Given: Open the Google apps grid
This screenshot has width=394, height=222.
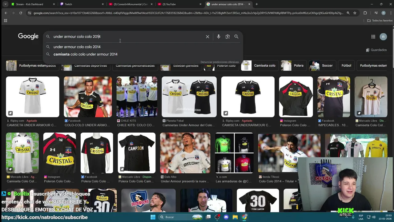Looking at the screenshot, I should 373,37.
